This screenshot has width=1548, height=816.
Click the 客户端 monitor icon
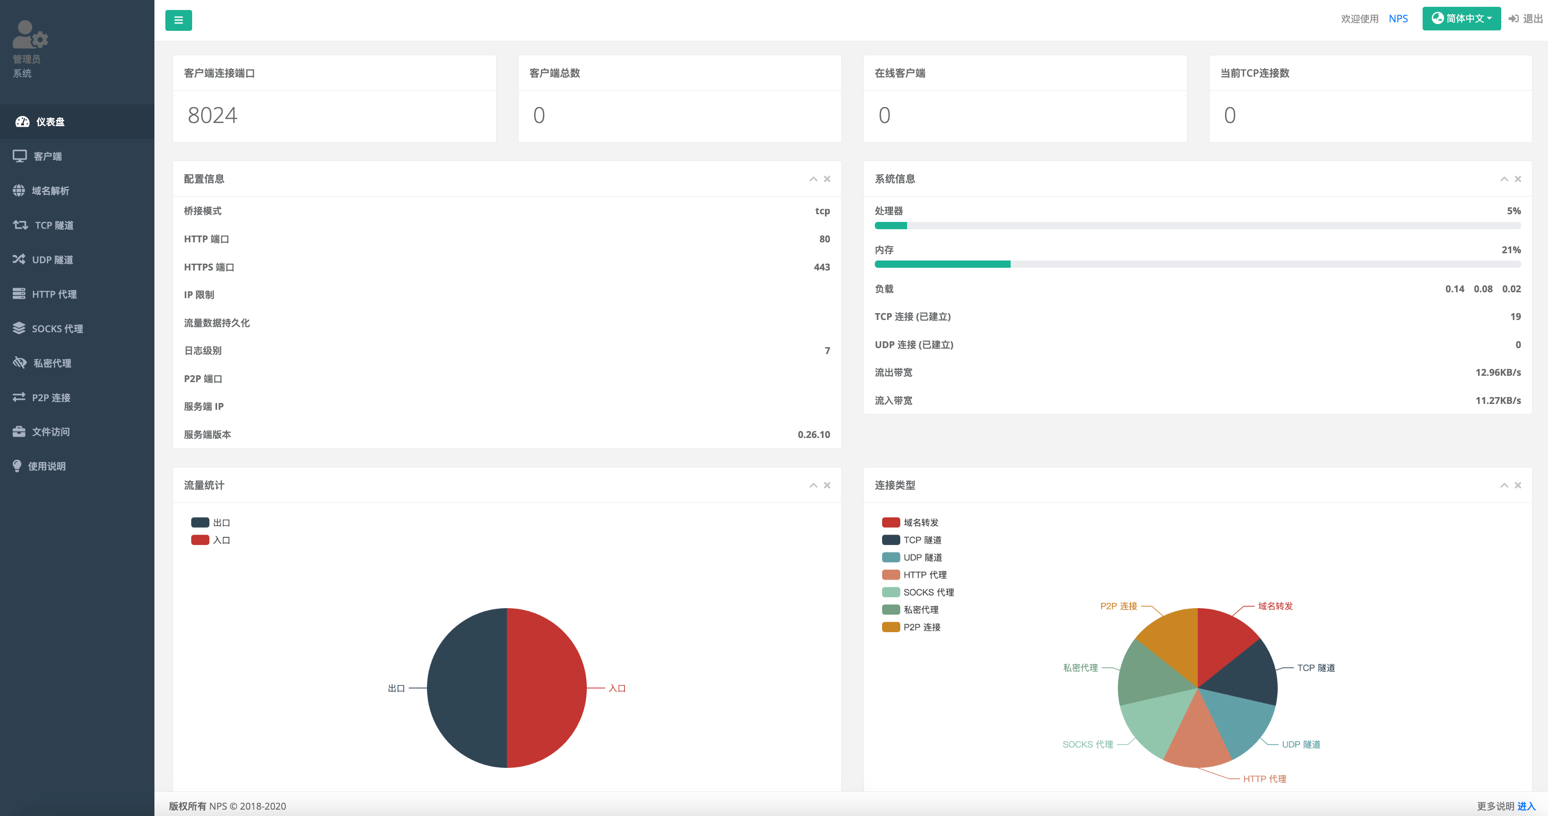[x=20, y=156]
